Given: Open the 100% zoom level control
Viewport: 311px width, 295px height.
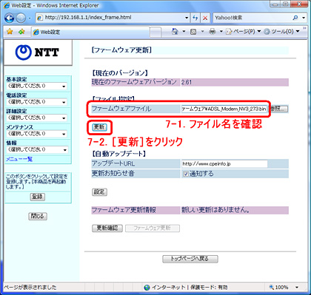Looking at the screenshot, I should [x=284, y=288].
